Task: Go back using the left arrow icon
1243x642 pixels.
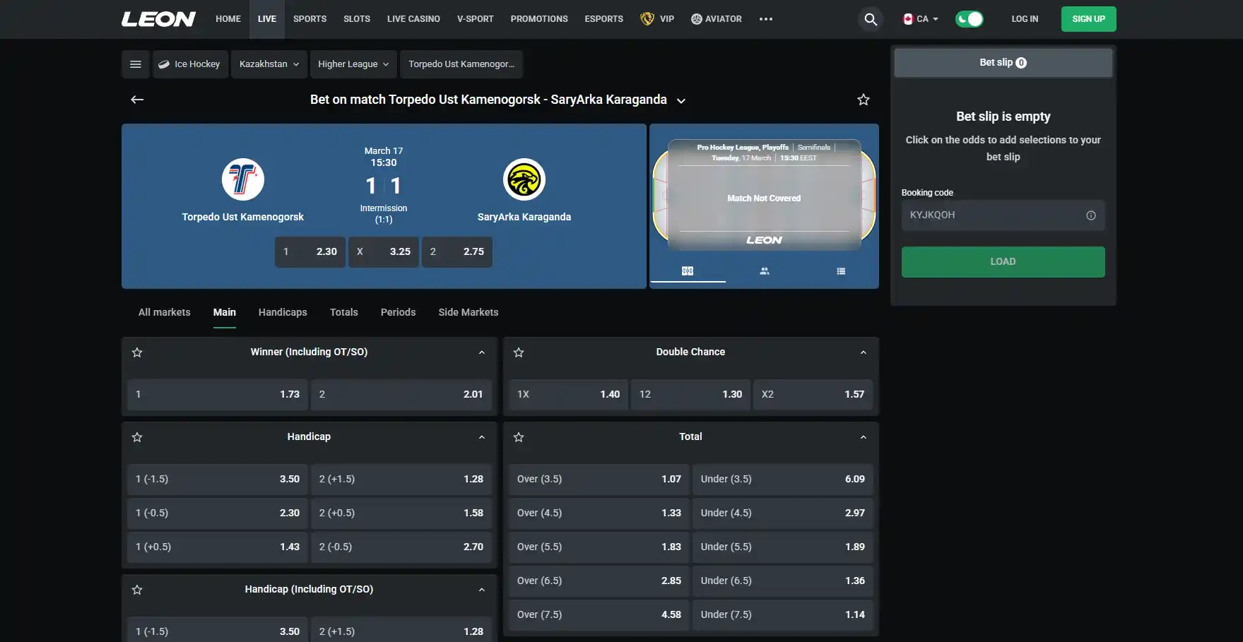Action: point(137,100)
